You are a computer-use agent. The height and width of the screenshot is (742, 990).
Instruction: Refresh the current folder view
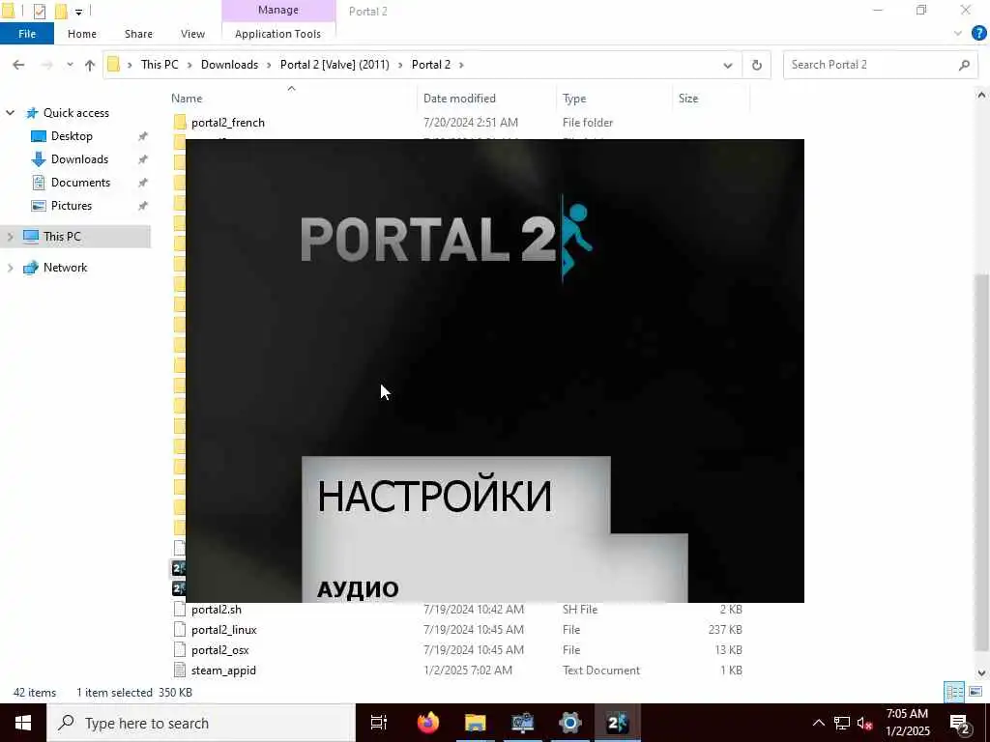[756, 65]
